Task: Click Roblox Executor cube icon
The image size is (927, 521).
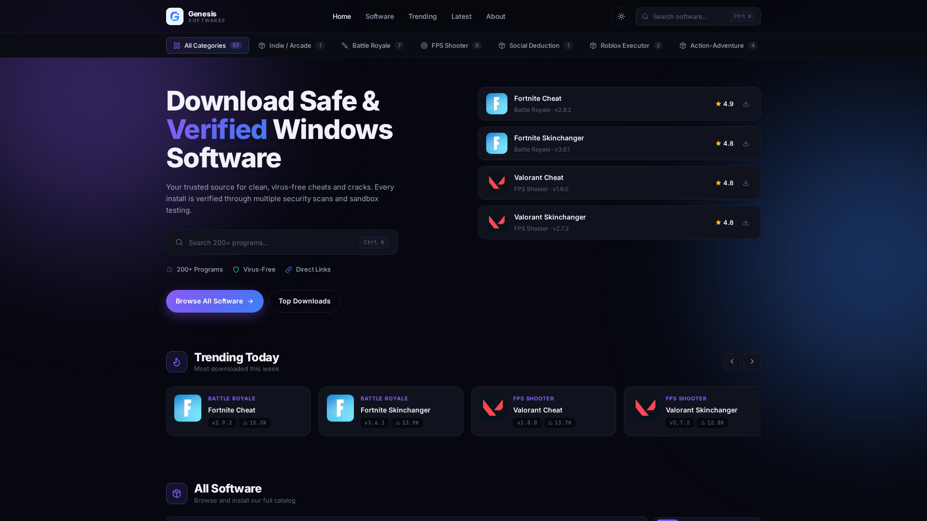Action: 593,45
